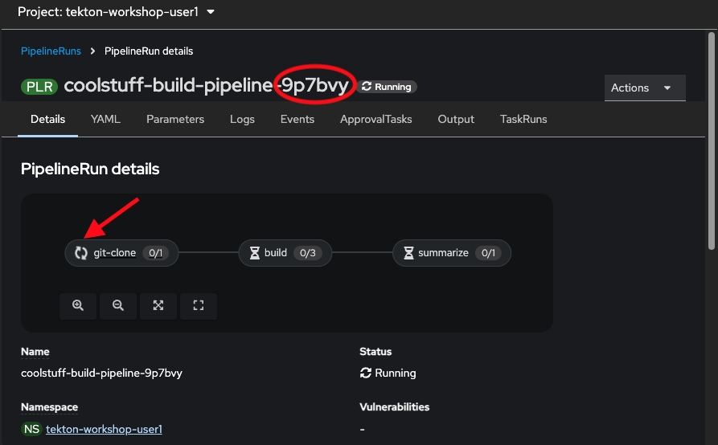
Task: Go to the ApprovalTasks tab
Action: pos(375,119)
